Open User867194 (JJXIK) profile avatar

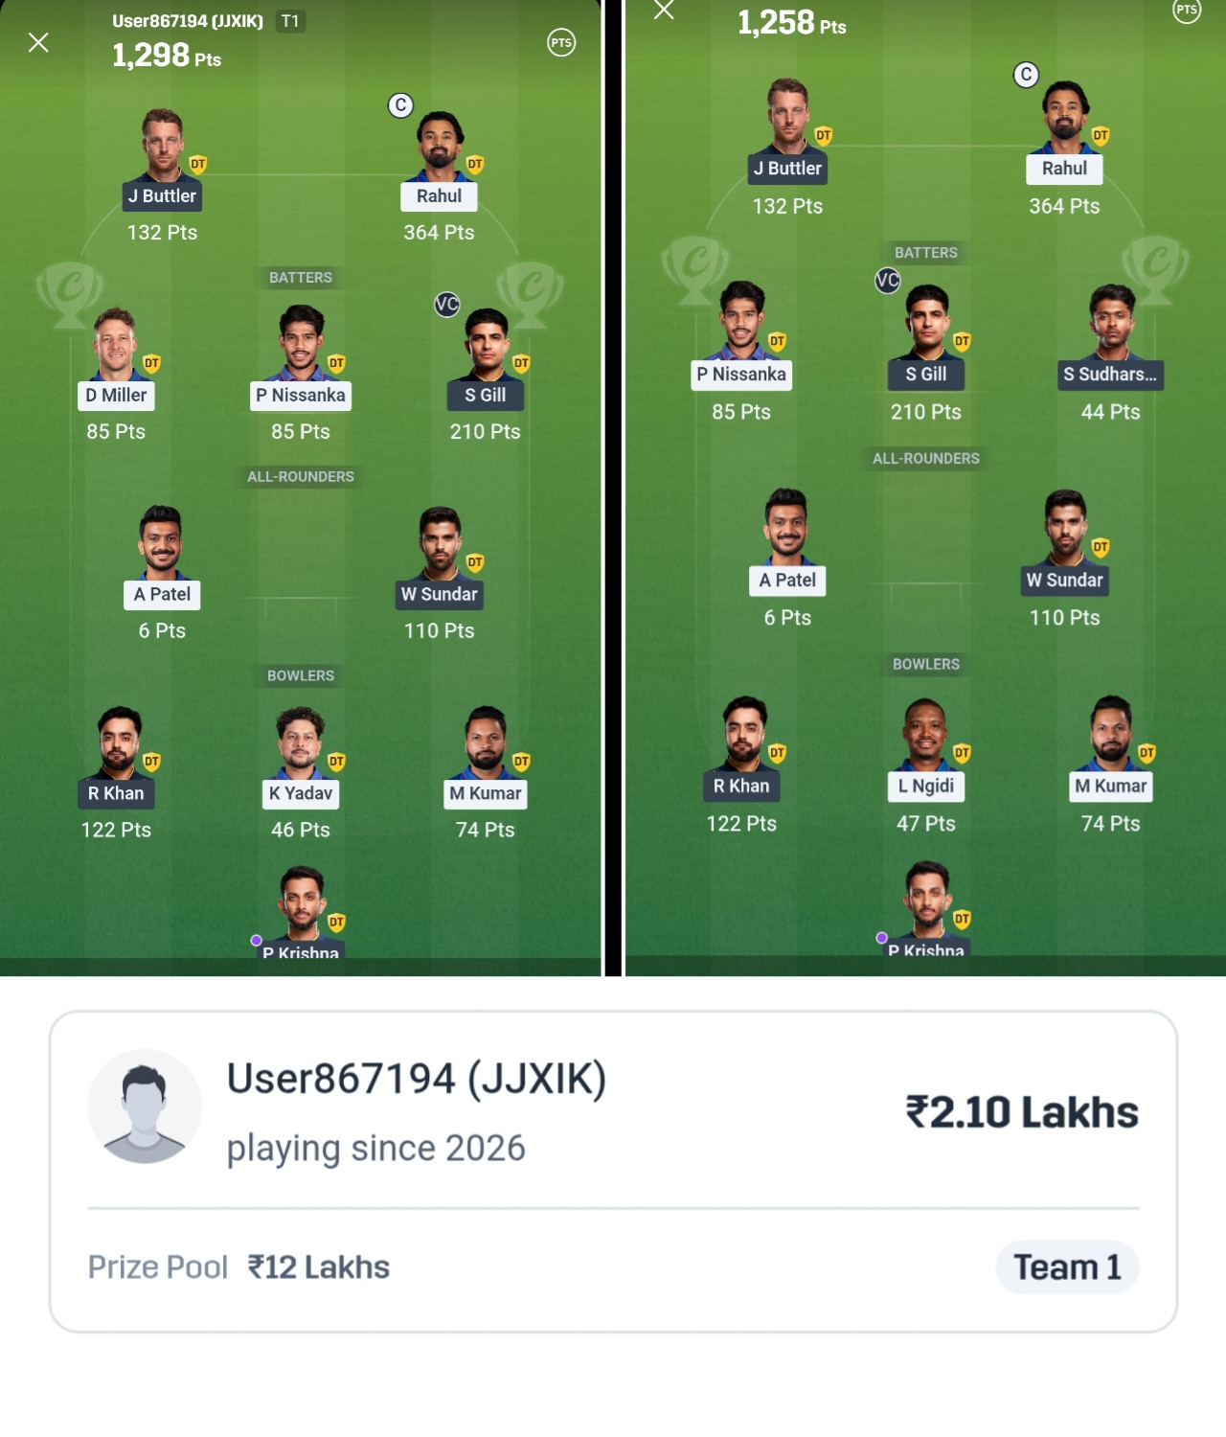tap(145, 1106)
